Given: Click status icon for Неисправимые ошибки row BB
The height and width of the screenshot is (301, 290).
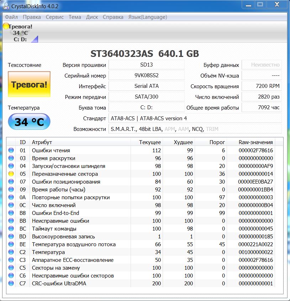Looking at the screenshot, I should pos(11,221).
